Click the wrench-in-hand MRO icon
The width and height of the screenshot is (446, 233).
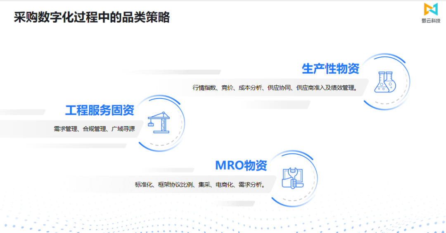point(293,178)
